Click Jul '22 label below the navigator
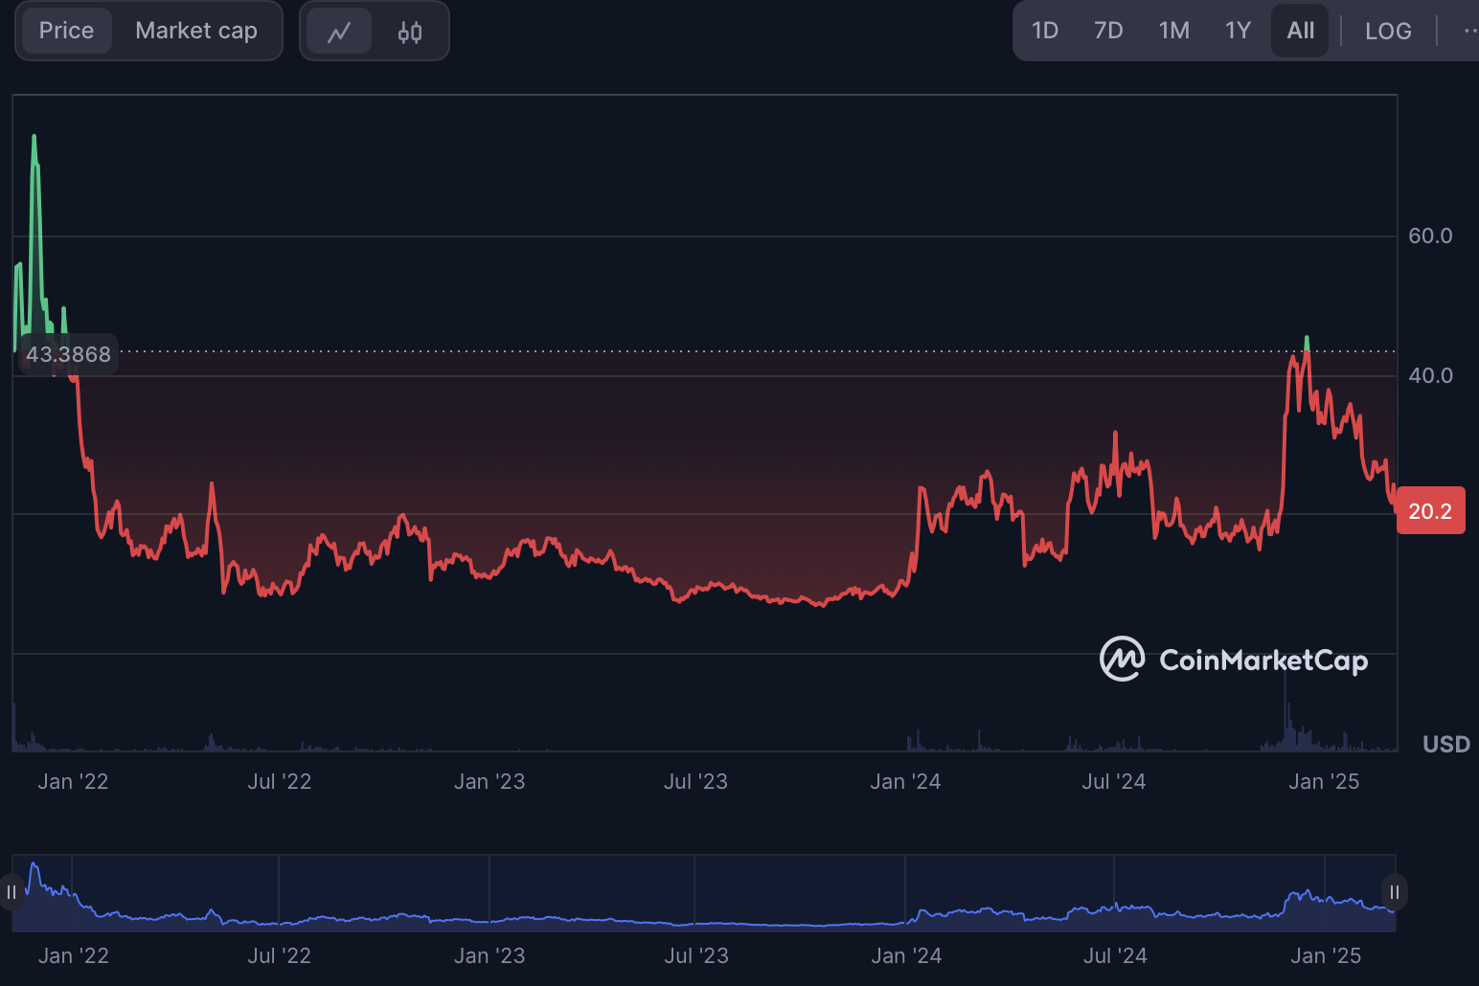Screen dimensions: 1479x986 [x=280, y=955]
